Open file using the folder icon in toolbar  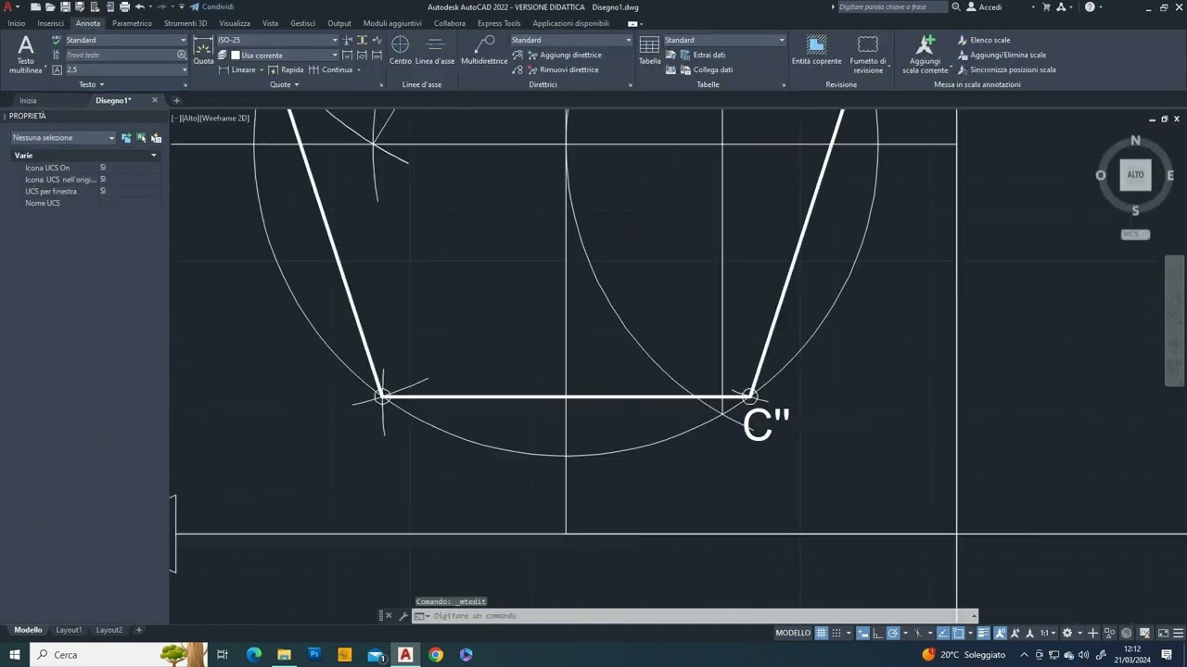[x=50, y=6]
